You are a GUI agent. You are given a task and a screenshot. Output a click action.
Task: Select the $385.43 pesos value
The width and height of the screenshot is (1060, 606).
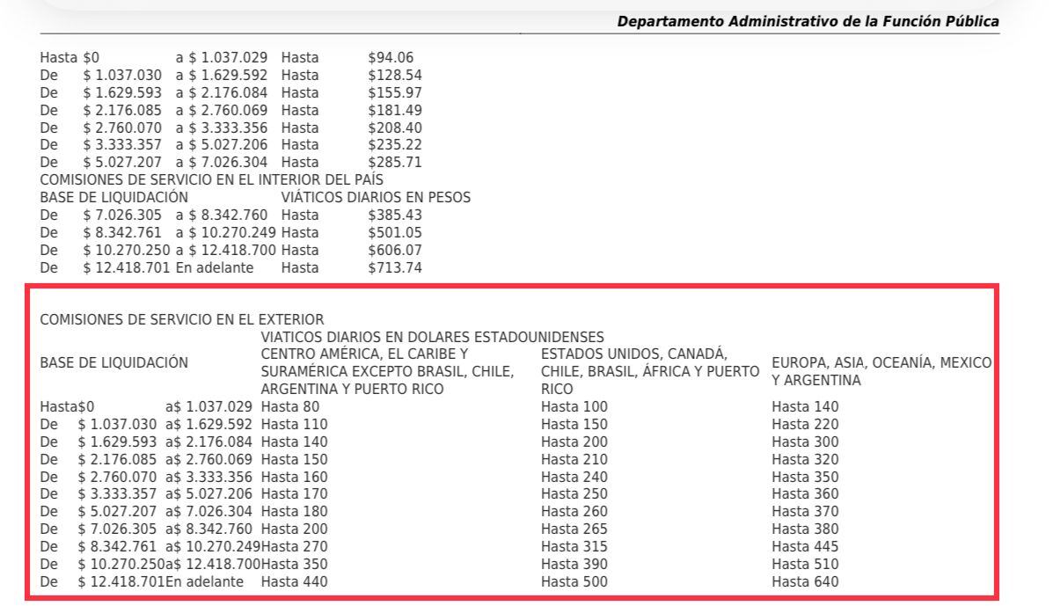(x=395, y=215)
